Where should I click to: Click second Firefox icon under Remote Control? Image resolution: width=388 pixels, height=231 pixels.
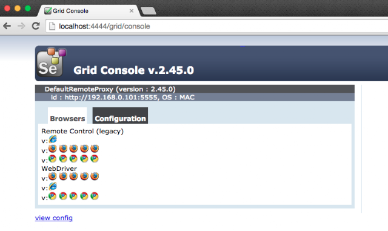pyautogui.click(x=63, y=149)
